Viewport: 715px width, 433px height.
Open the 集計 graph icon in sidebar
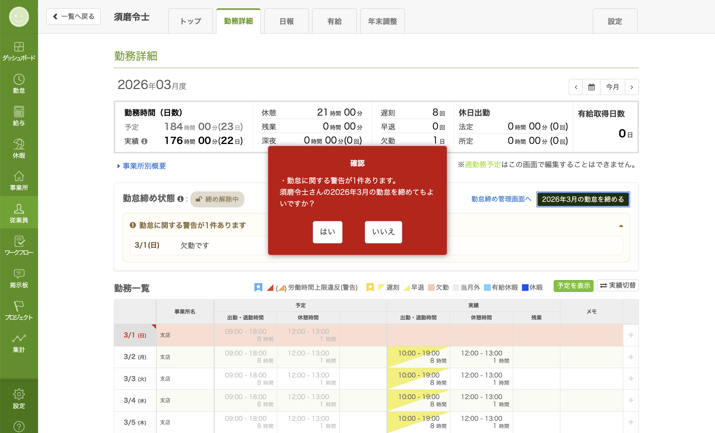coord(19,343)
